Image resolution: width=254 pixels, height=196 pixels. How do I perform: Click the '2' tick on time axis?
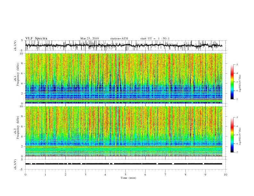pos(65,175)
